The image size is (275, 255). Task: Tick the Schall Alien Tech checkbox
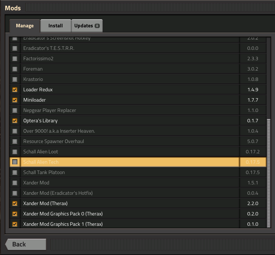[15, 162]
